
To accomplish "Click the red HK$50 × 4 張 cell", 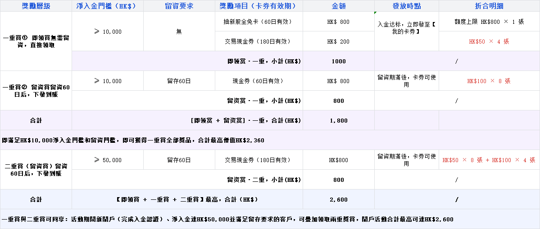I will click(x=489, y=41).
